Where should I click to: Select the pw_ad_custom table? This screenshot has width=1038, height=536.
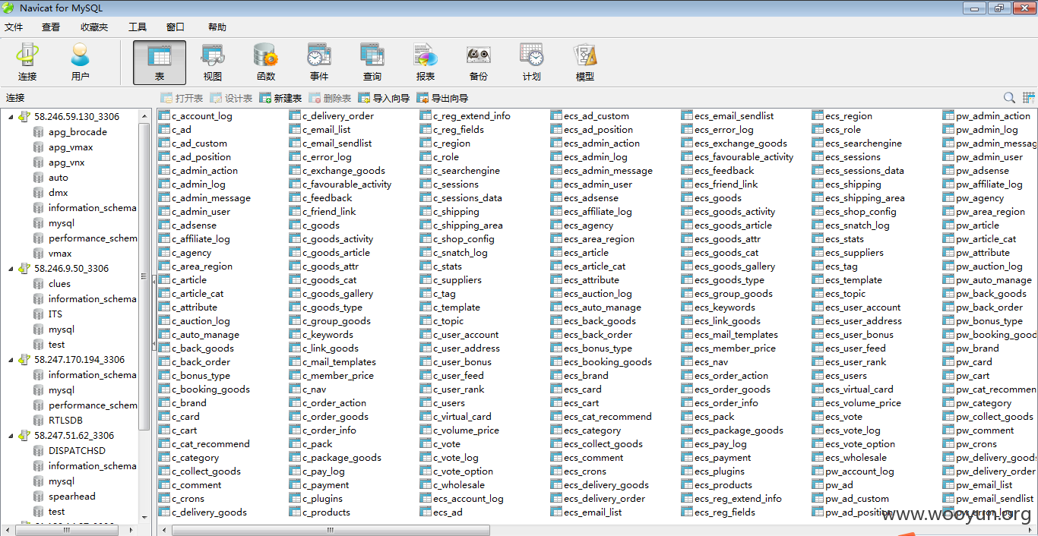[x=850, y=499]
